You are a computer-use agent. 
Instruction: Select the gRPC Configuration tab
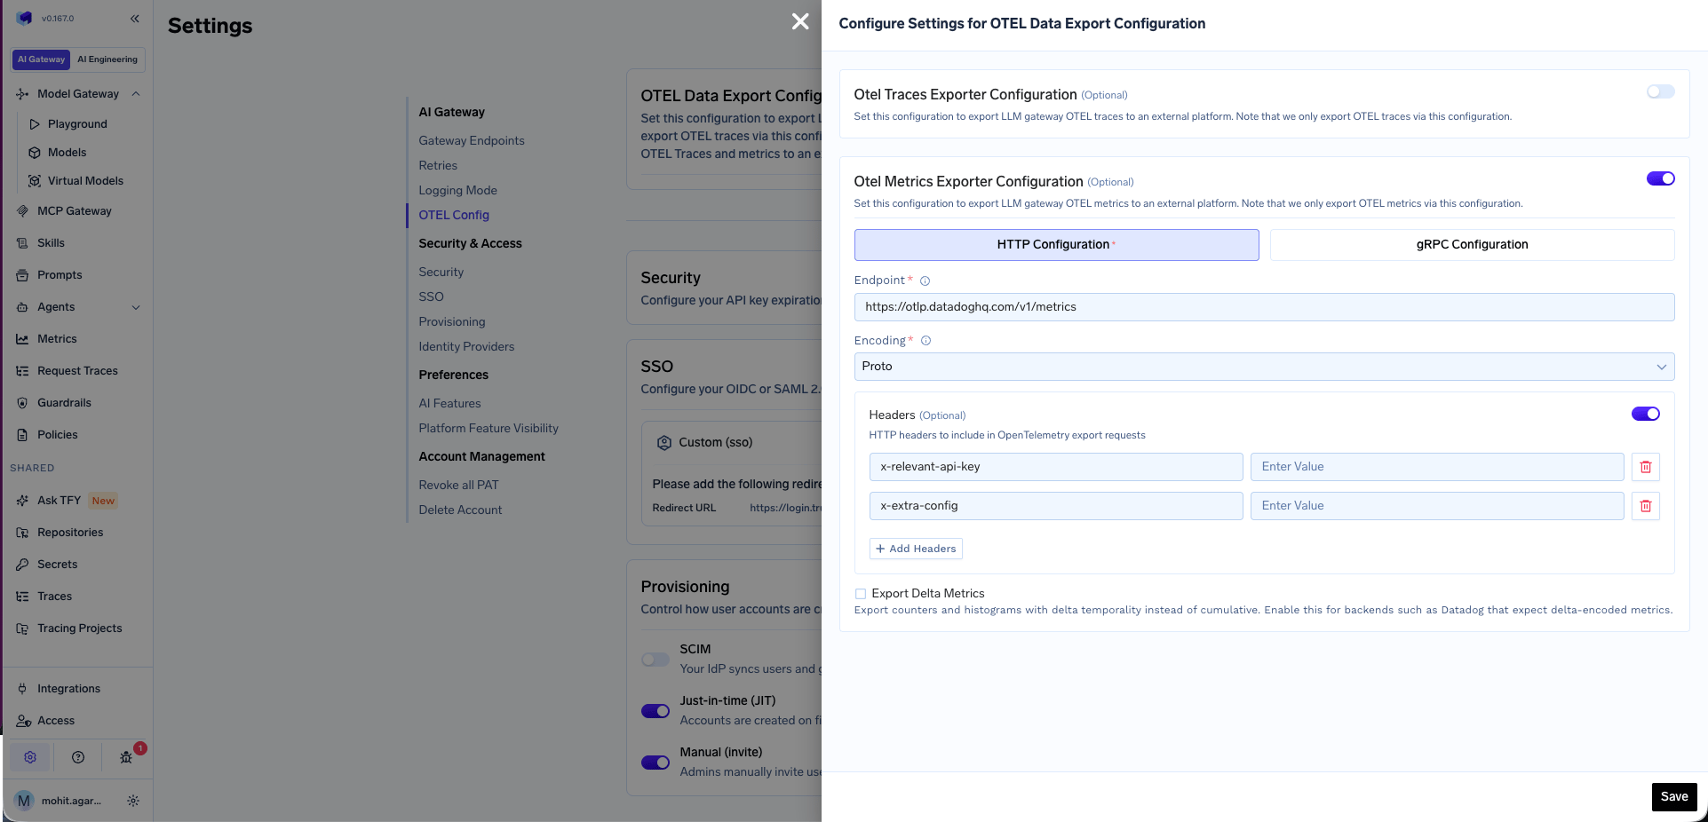(1472, 245)
